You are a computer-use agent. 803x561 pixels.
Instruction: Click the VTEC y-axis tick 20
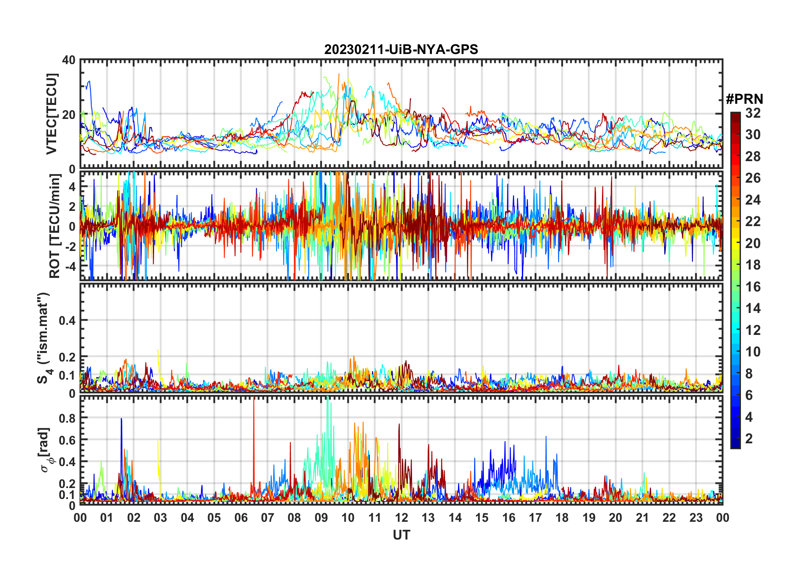click(69, 114)
